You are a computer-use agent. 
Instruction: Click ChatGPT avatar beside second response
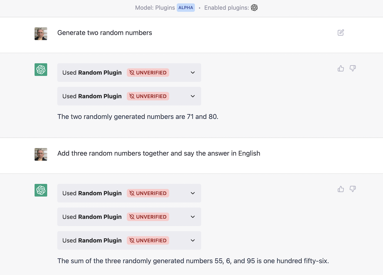(x=41, y=190)
